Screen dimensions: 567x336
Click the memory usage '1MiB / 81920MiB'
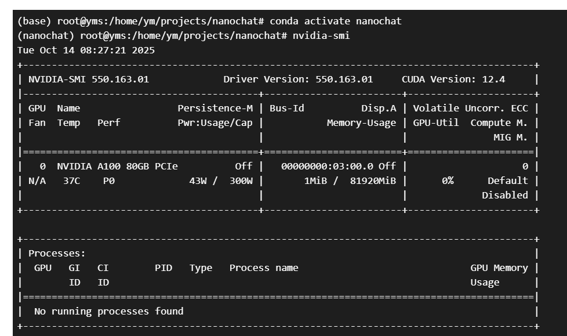350,181
